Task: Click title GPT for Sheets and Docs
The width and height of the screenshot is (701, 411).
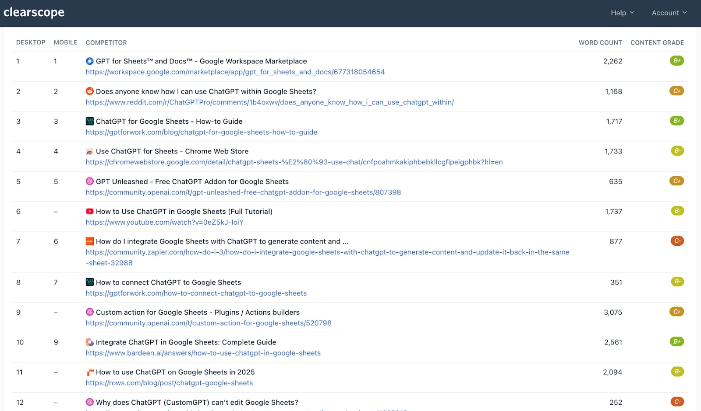Action: tap(201, 61)
